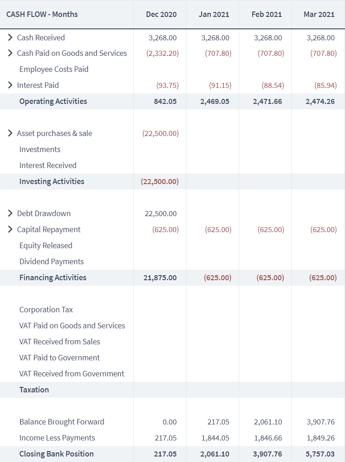Select Closing Bank Position Jan value 2,061.10

(215, 454)
